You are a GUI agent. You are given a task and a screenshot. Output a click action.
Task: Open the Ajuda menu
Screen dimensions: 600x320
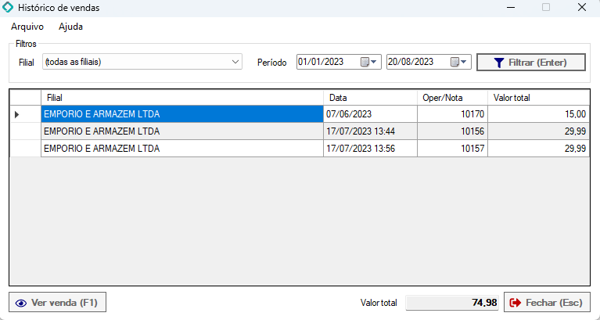coord(70,27)
